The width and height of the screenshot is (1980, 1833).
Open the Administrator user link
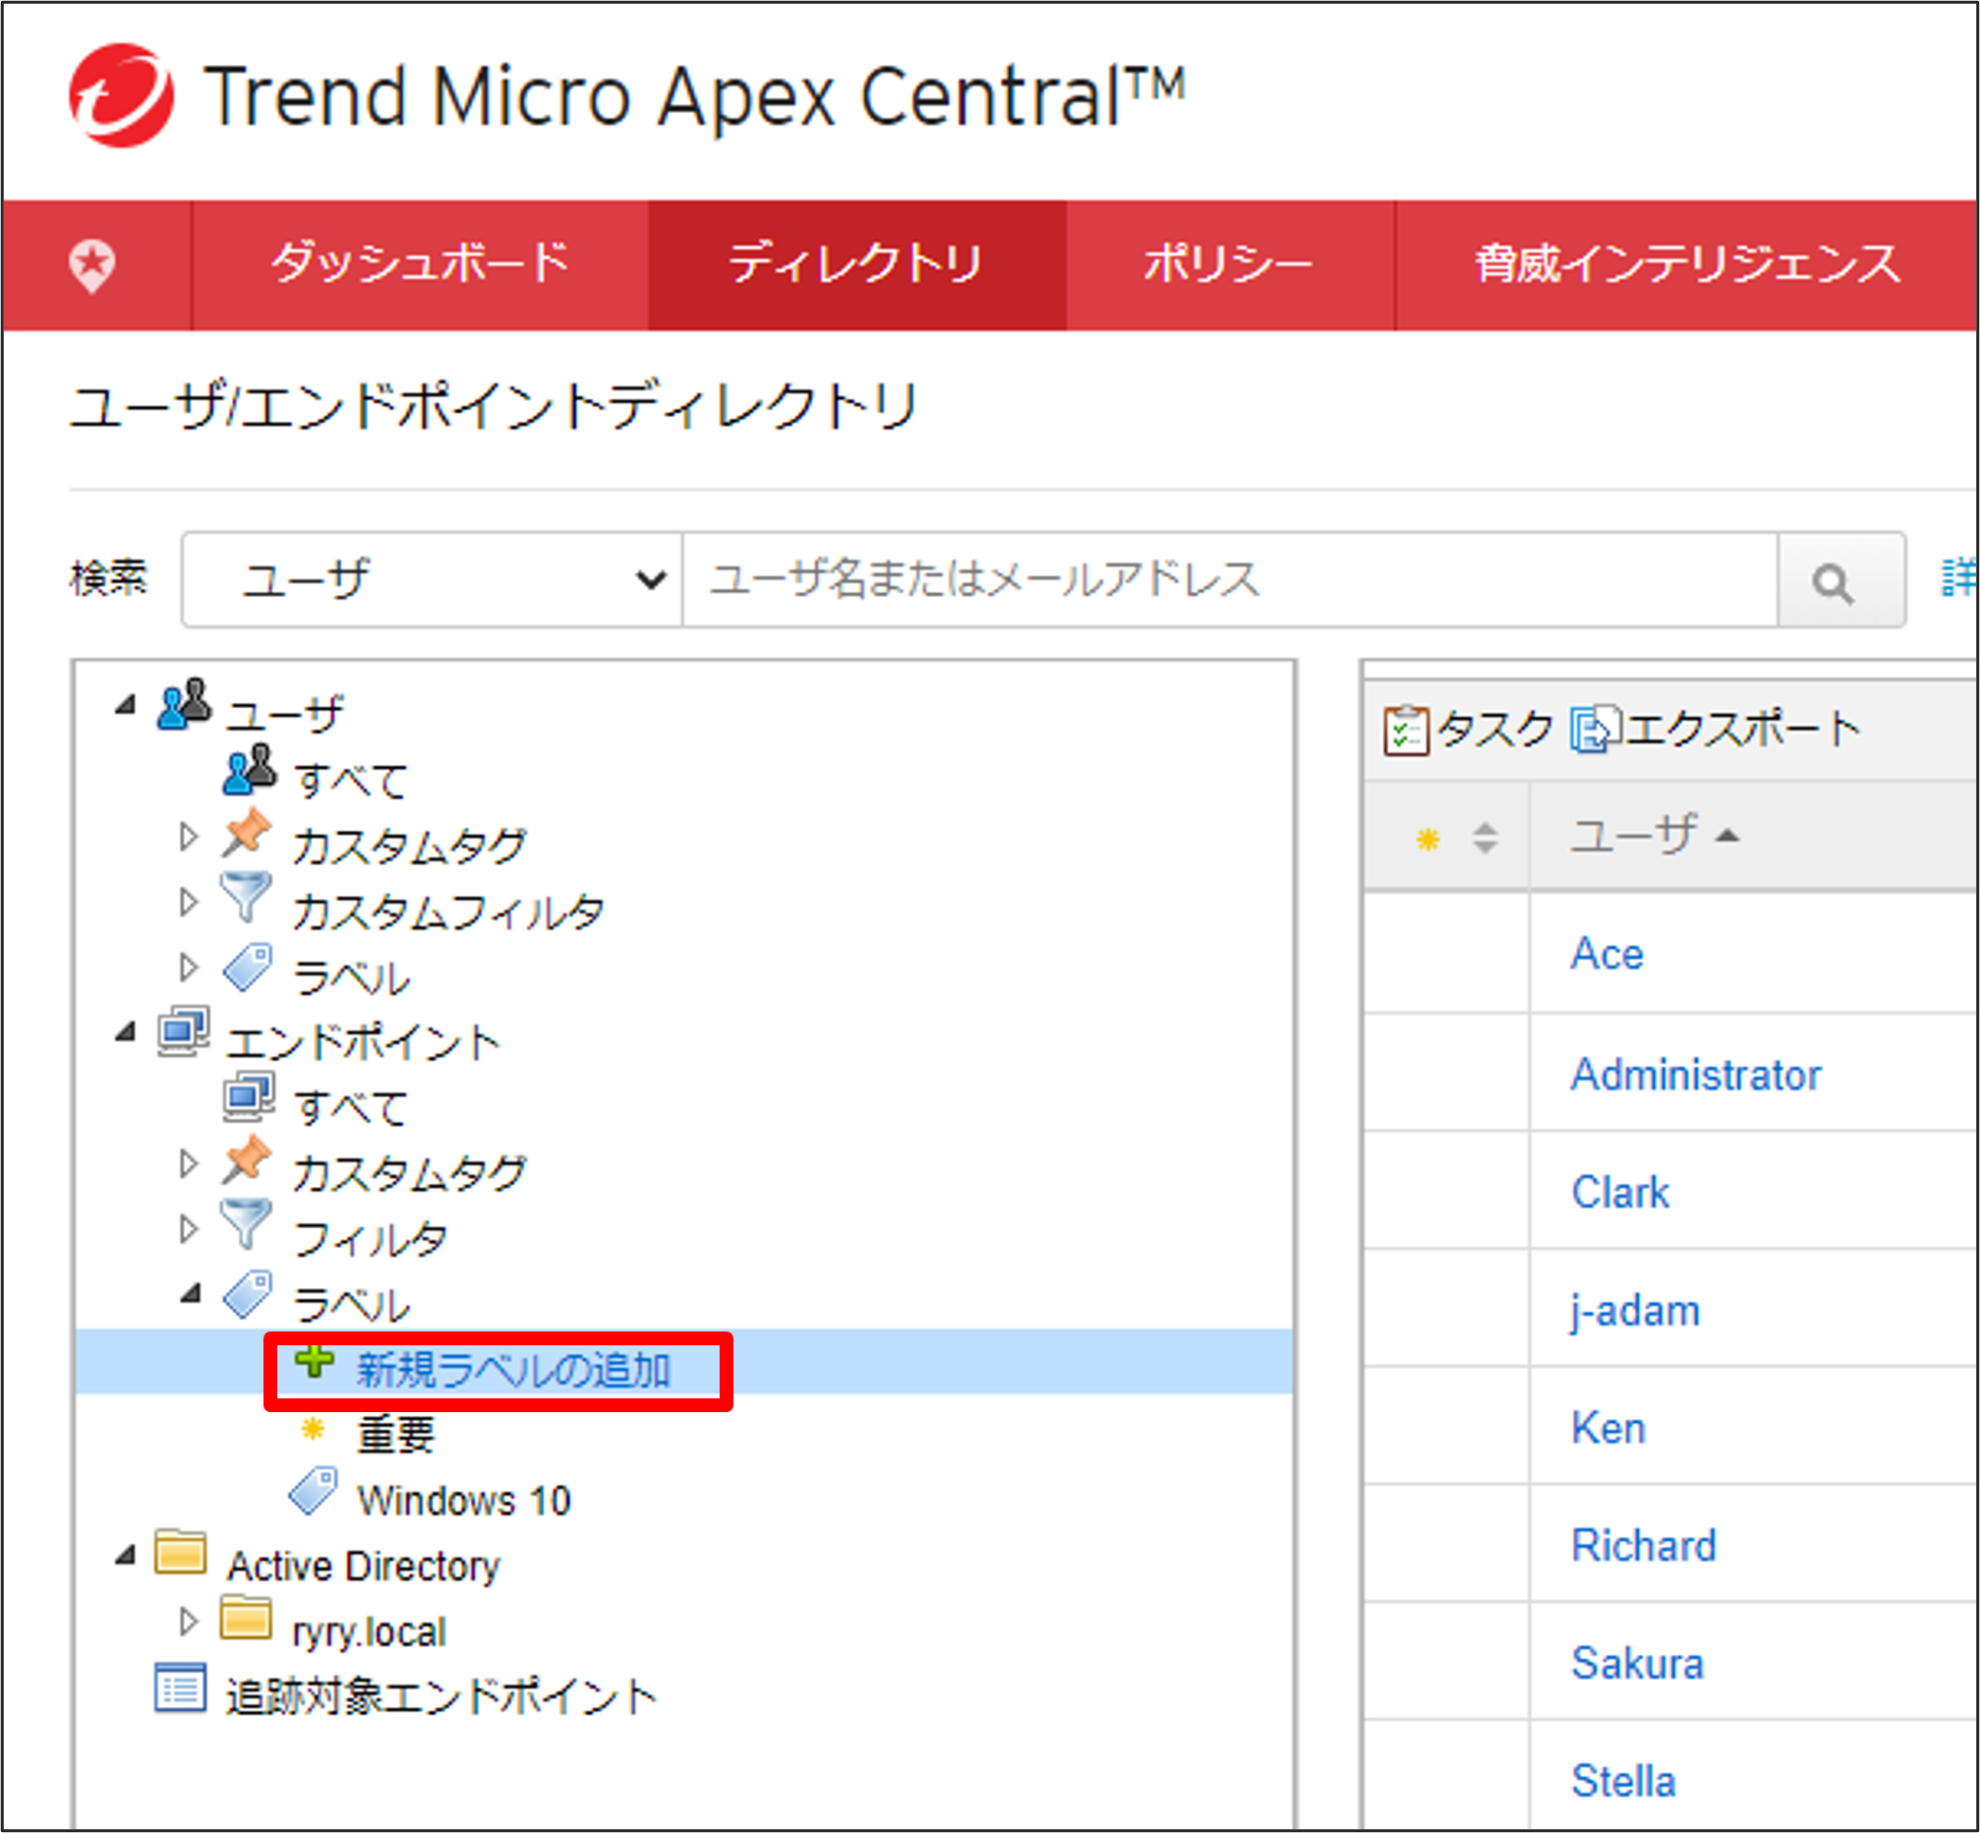pyautogui.click(x=1696, y=1075)
